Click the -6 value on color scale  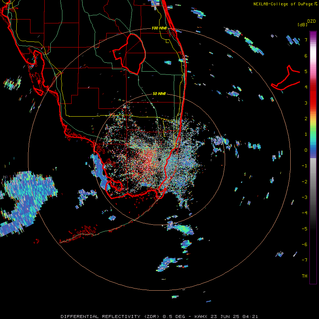(304, 245)
